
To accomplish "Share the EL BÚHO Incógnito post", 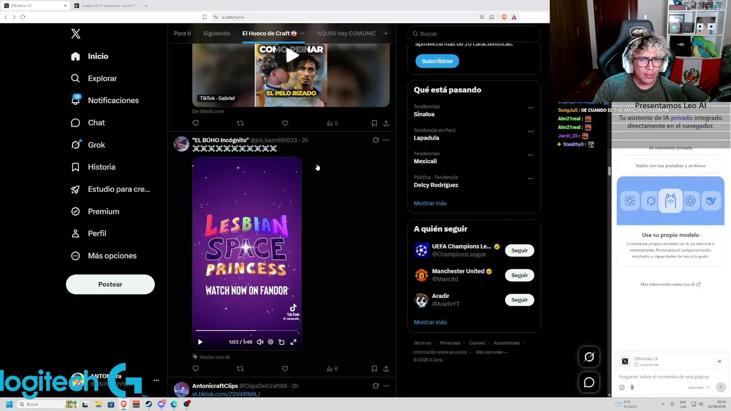I will coord(386,369).
